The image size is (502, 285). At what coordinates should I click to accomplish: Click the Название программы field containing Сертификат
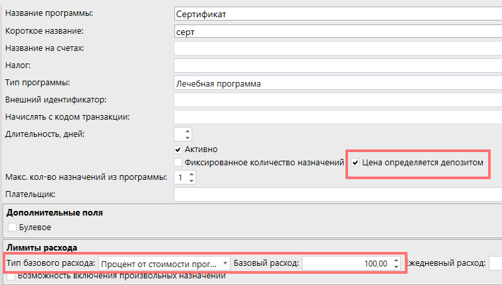[337, 13]
